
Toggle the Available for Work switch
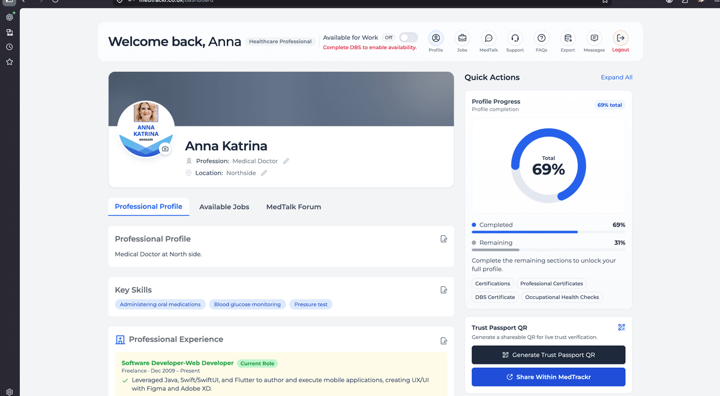[x=409, y=37]
